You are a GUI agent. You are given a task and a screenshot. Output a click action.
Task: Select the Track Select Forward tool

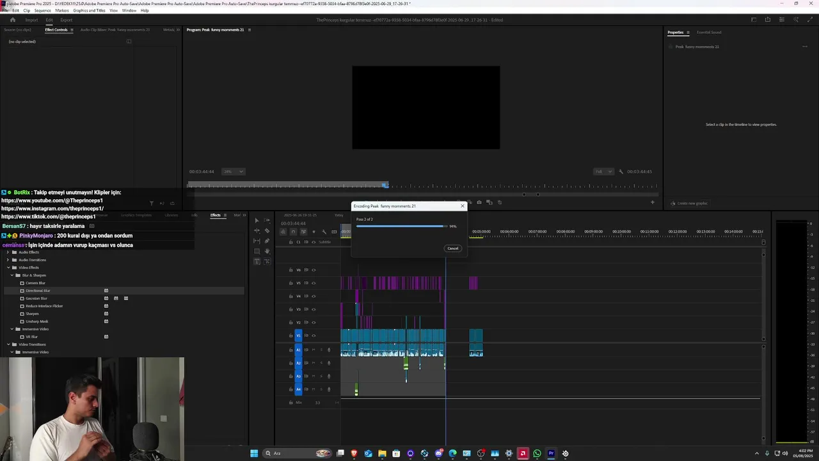pos(267,220)
